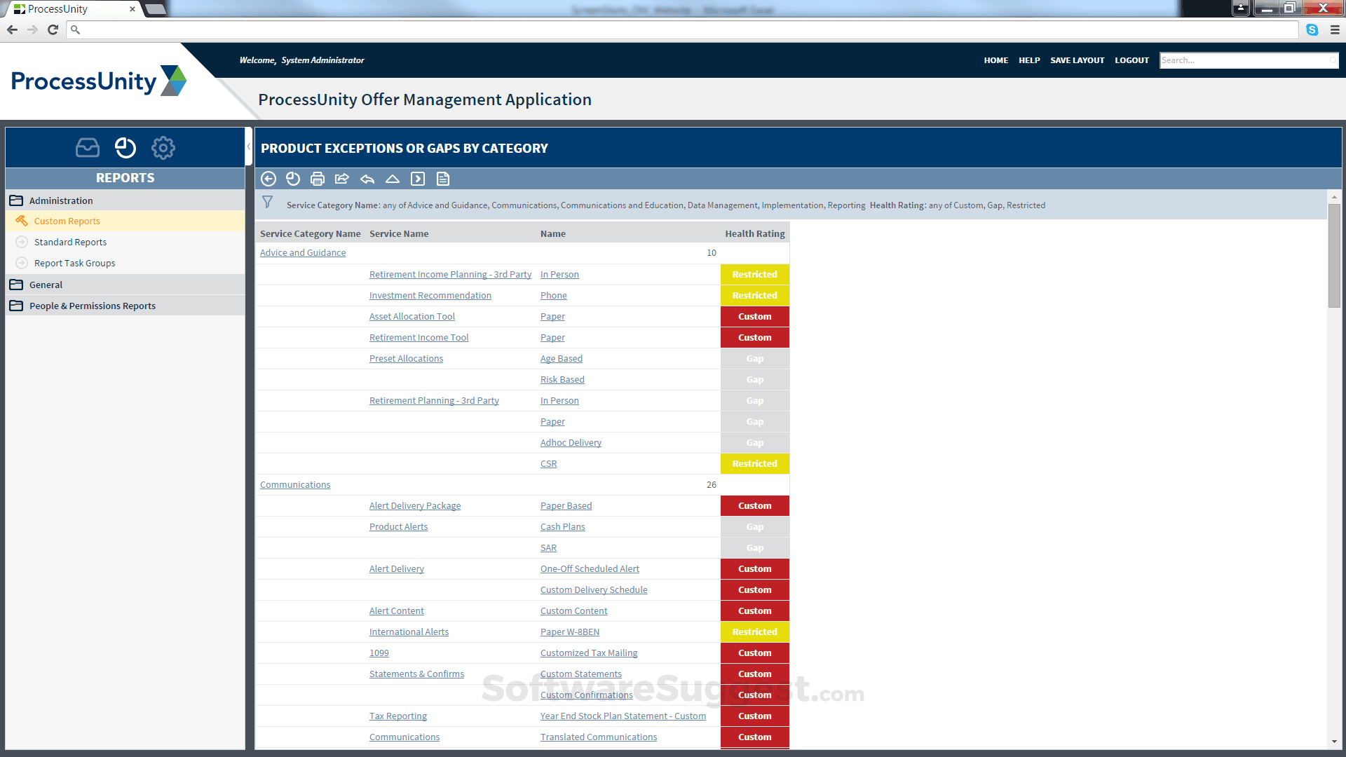
Task: Click the reply arrow toolbar icon
Action: pos(367,179)
